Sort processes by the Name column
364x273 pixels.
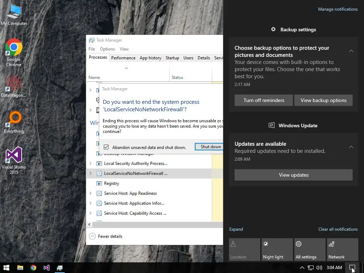(x=128, y=74)
